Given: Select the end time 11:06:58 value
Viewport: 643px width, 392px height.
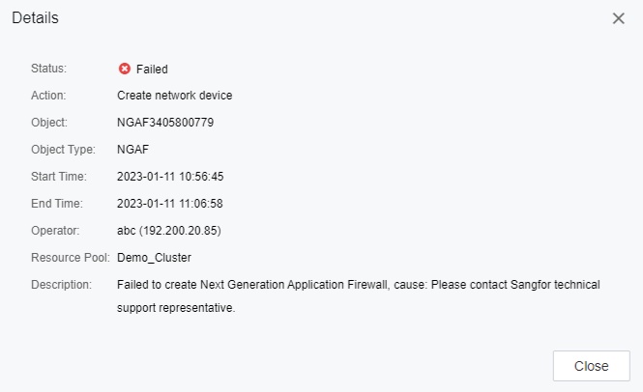Looking at the screenshot, I should tap(170, 204).
